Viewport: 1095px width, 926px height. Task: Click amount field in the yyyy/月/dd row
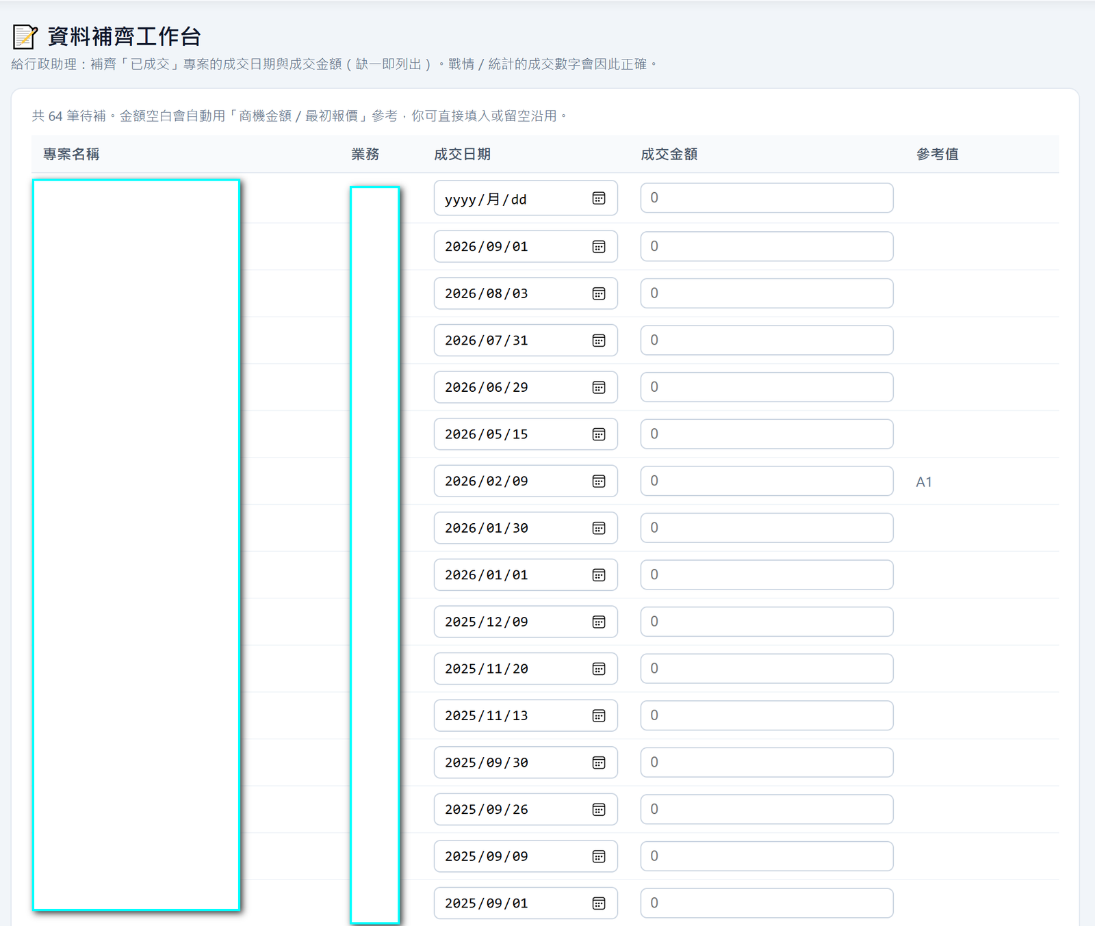[x=766, y=198]
